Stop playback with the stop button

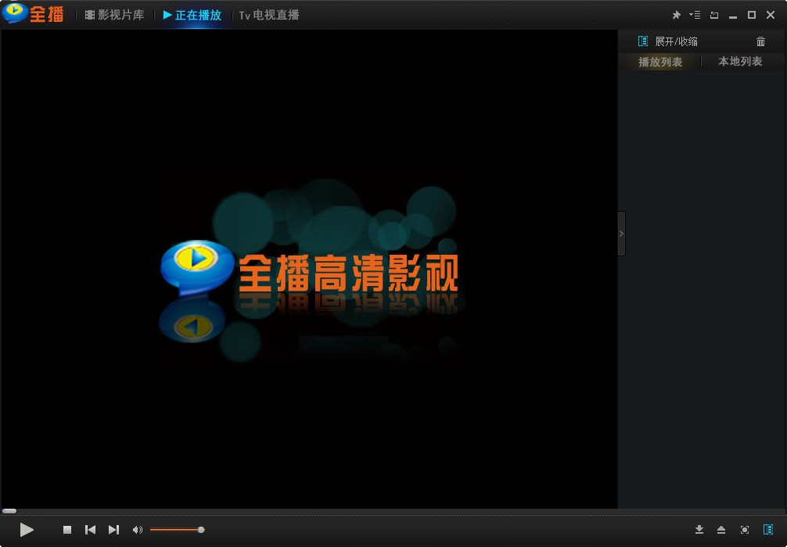point(66,529)
